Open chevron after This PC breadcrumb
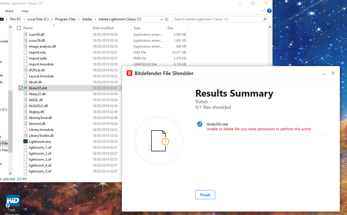Viewport: 347px width, 215px height. 24,19
